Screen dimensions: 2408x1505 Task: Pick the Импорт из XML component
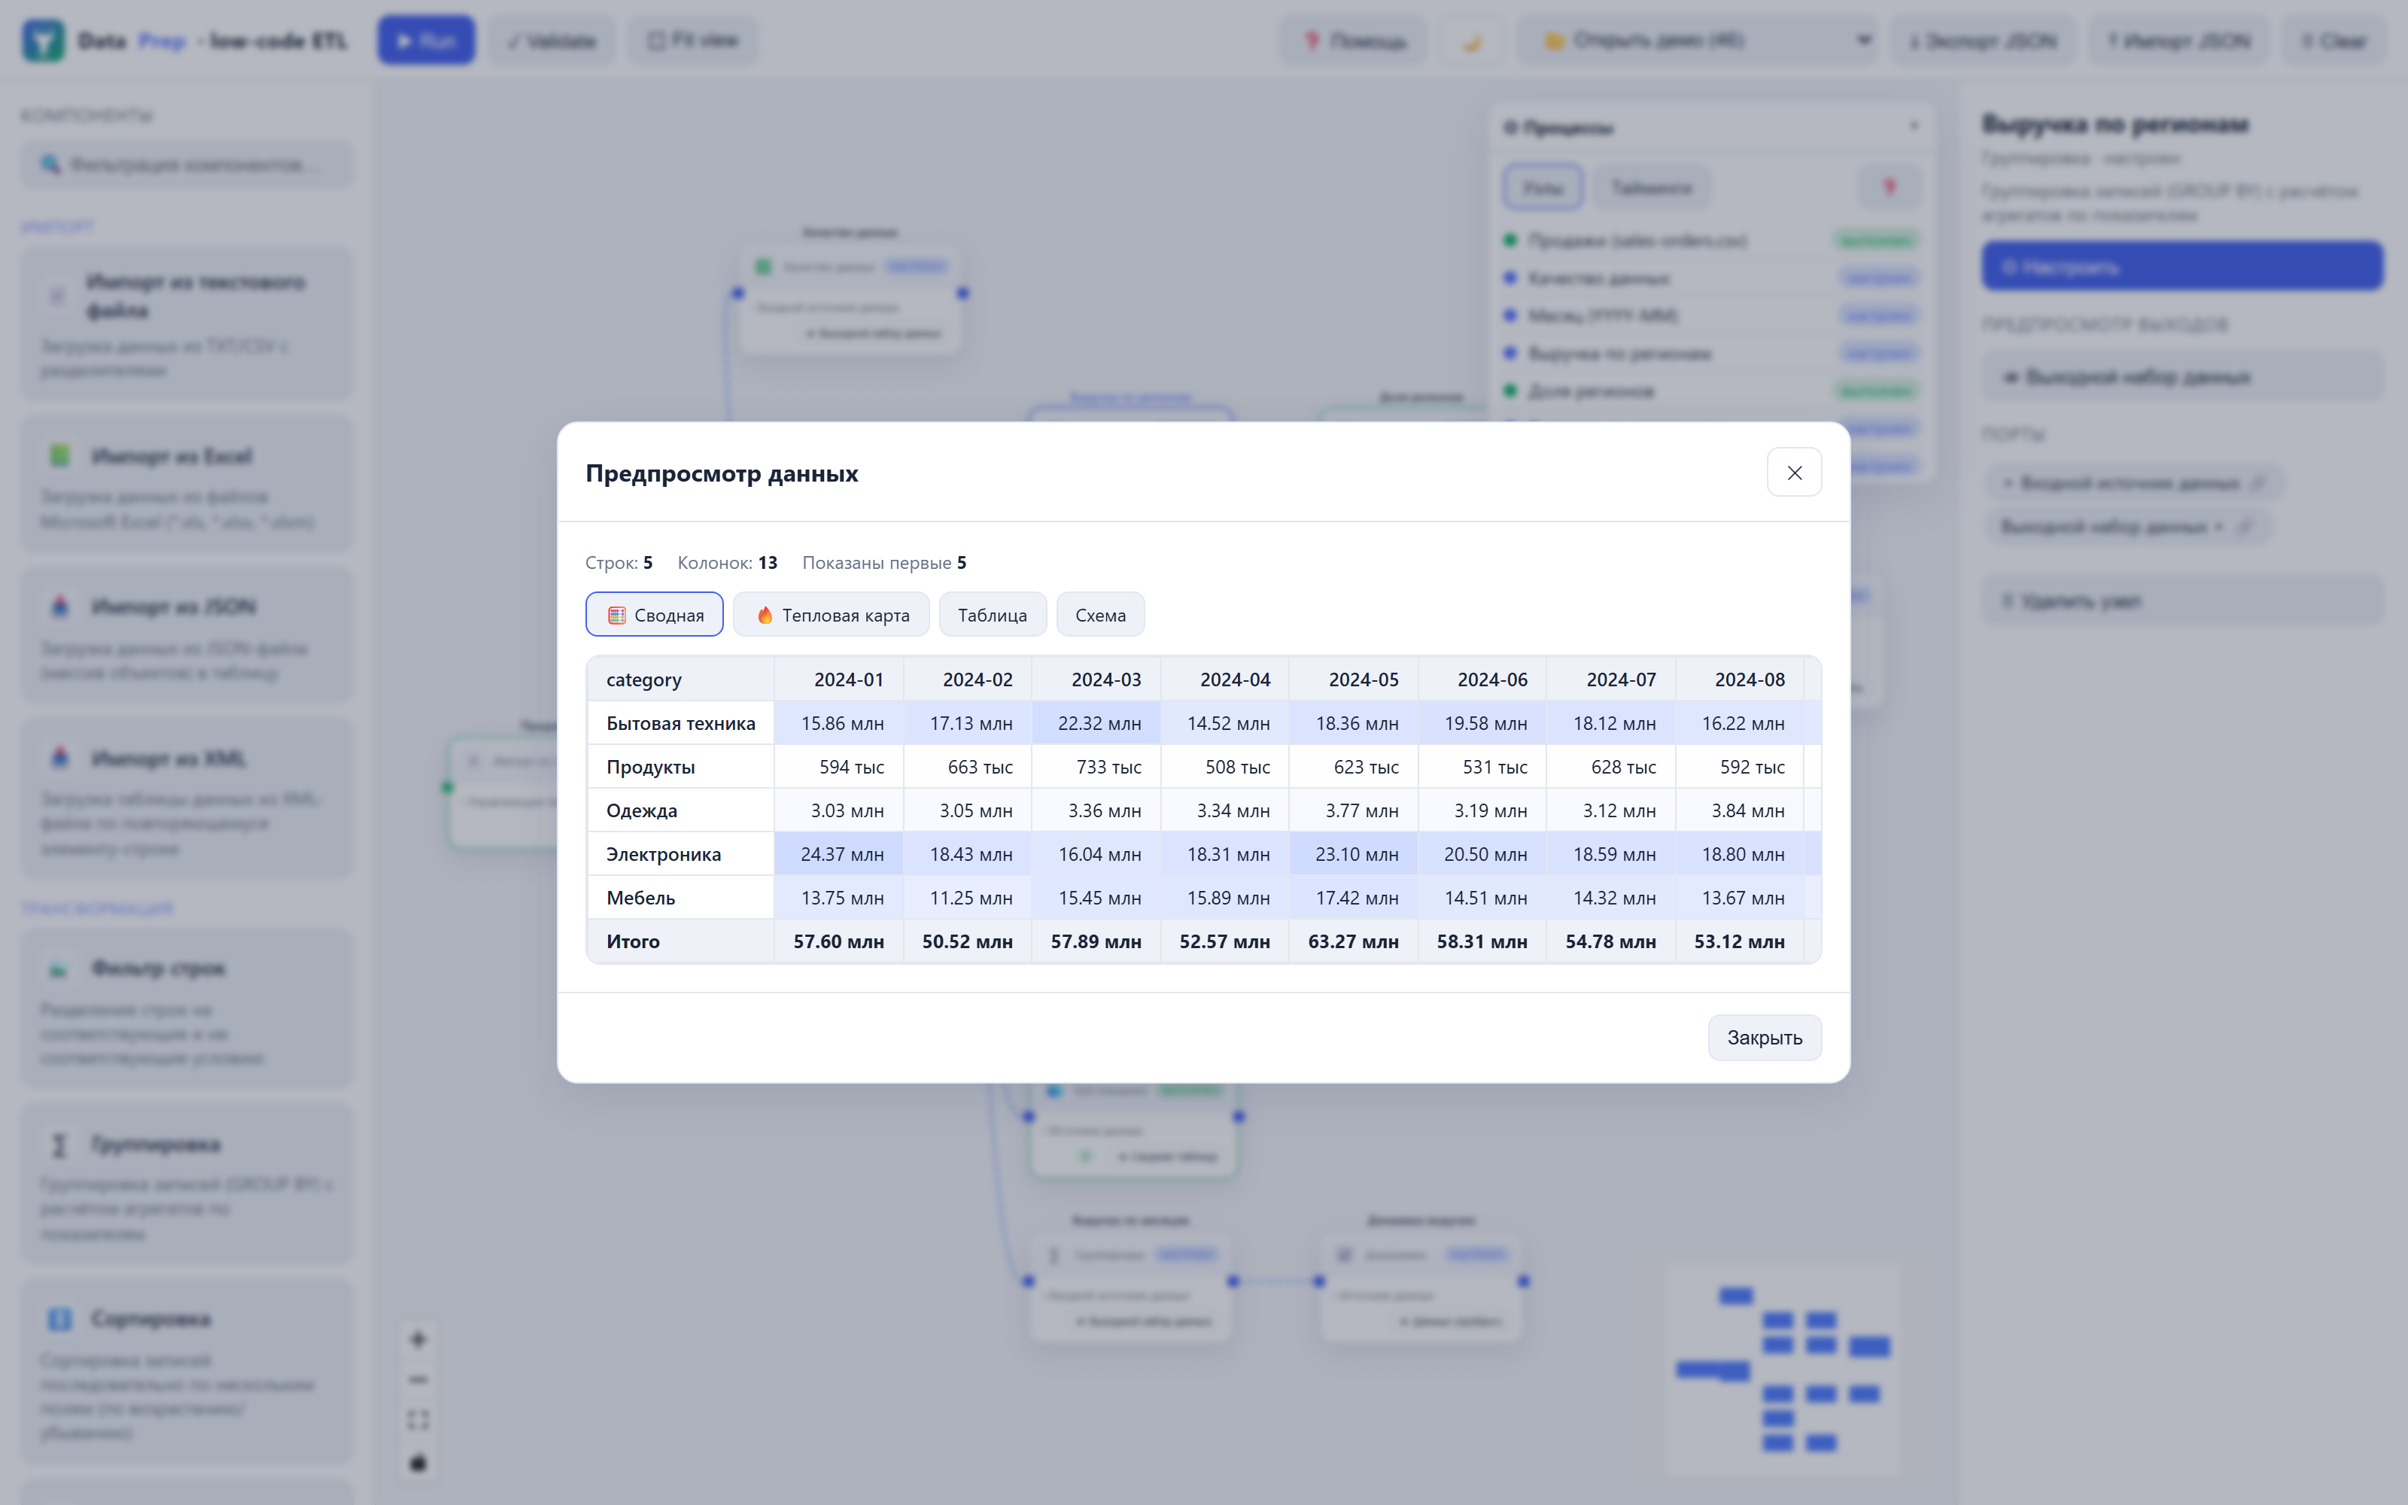point(187,799)
